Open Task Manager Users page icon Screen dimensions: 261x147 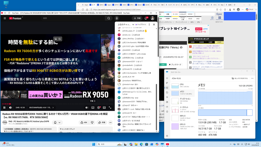click(167, 102)
